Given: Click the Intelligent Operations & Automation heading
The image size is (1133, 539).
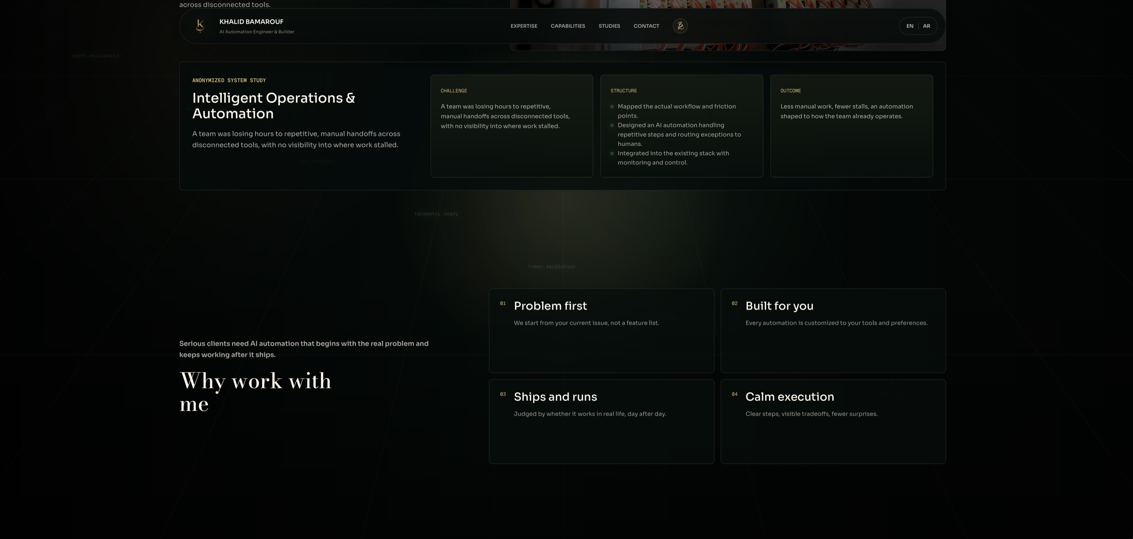Looking at the screenshot, I should (274, 105).
